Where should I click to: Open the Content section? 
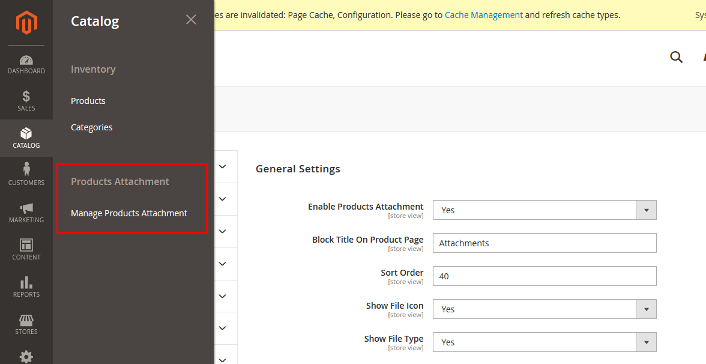point(26,250)
